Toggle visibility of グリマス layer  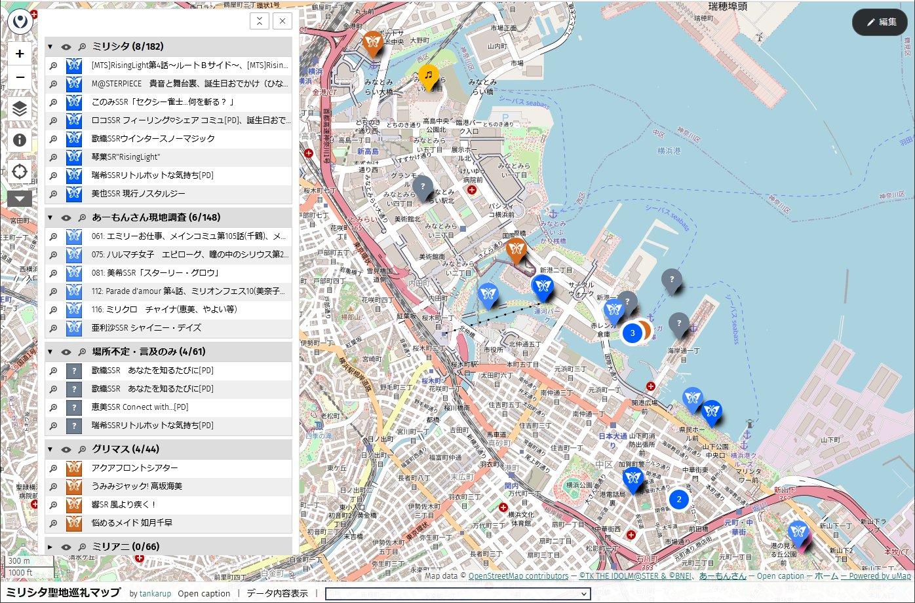click(x=66, y=450)
